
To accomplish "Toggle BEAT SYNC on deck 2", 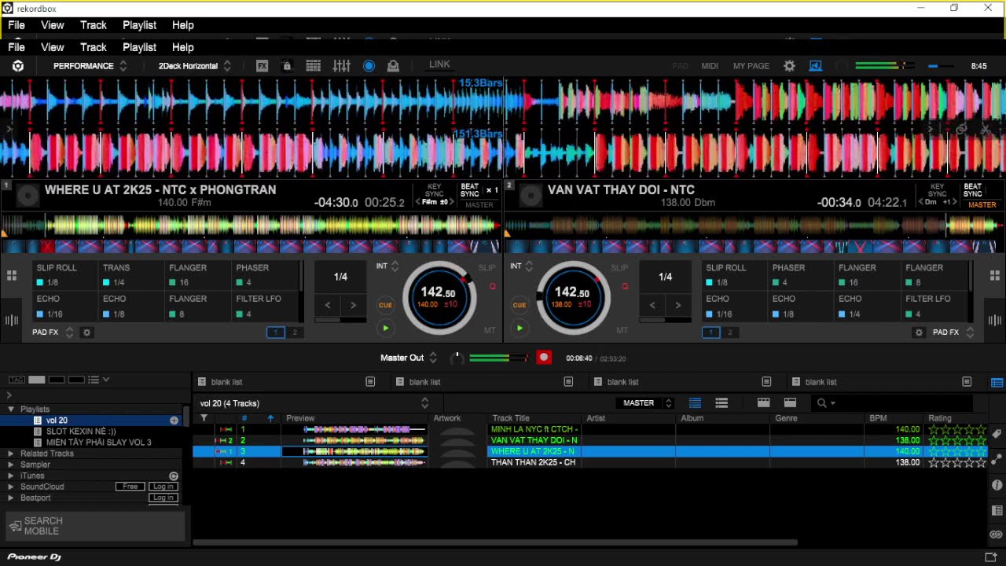I will [x=973, y=190].
